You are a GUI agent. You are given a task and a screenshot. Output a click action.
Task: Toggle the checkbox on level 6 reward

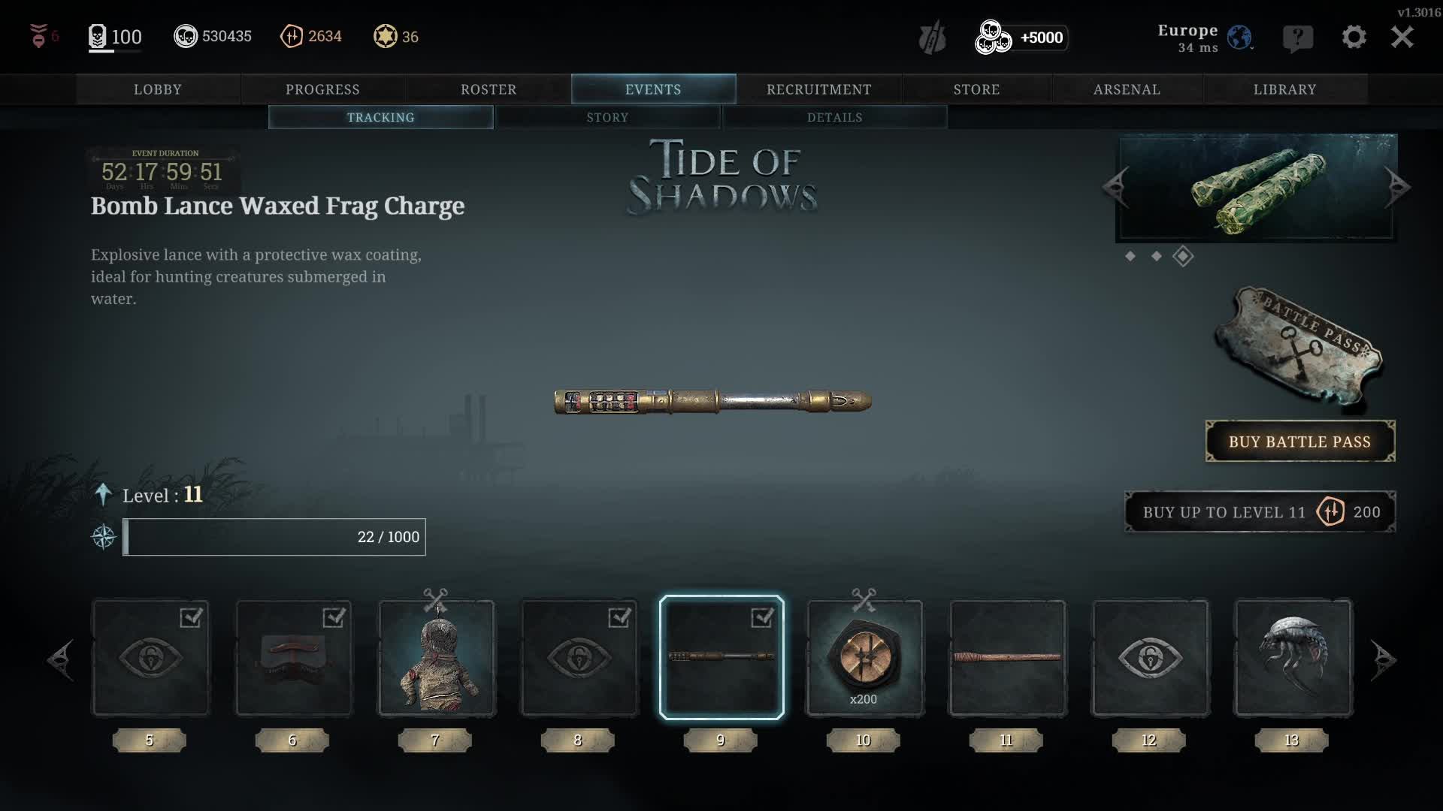(334, 617)
